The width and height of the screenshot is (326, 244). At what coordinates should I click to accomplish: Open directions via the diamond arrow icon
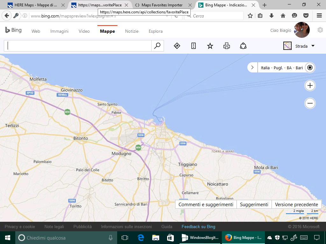177,46
